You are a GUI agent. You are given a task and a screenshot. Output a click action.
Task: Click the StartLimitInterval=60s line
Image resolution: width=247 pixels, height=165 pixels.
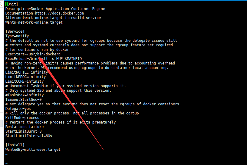click(x=29, y=136)
